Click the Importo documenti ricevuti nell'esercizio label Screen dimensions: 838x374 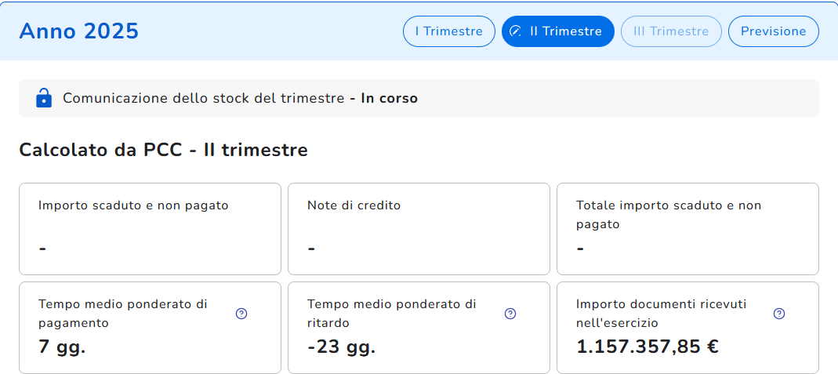coord(661,313)
